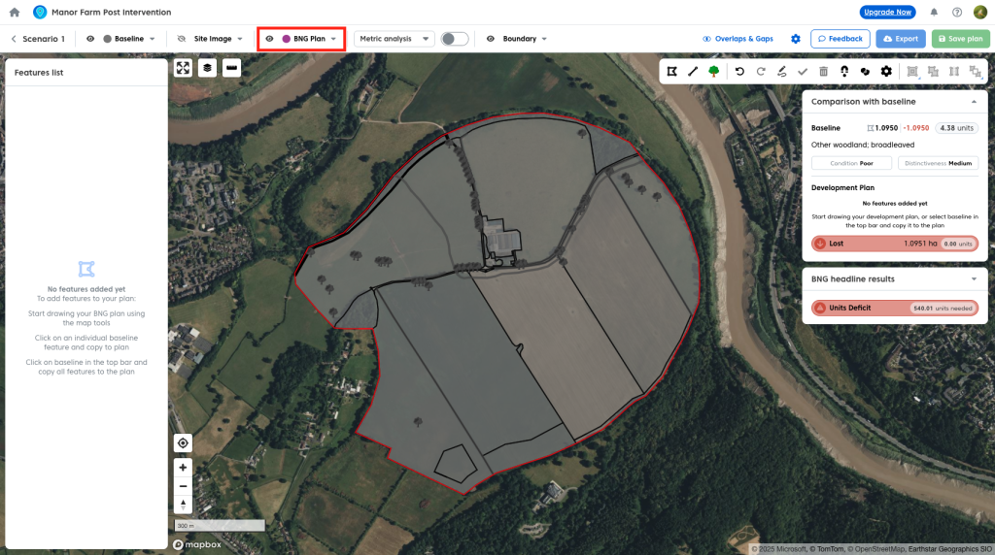Pick the tree feature tool

[x=714, y=71]
